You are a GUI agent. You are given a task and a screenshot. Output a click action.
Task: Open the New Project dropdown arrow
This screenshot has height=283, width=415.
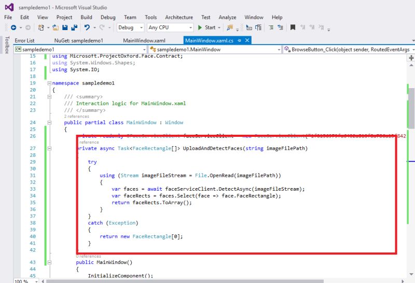pos(48,27)
